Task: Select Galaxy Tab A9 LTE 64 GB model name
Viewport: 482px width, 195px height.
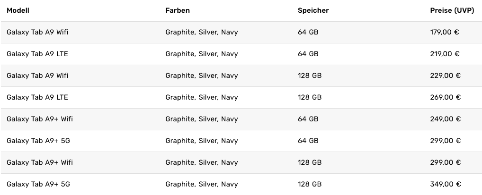Action: coord(37,54)
